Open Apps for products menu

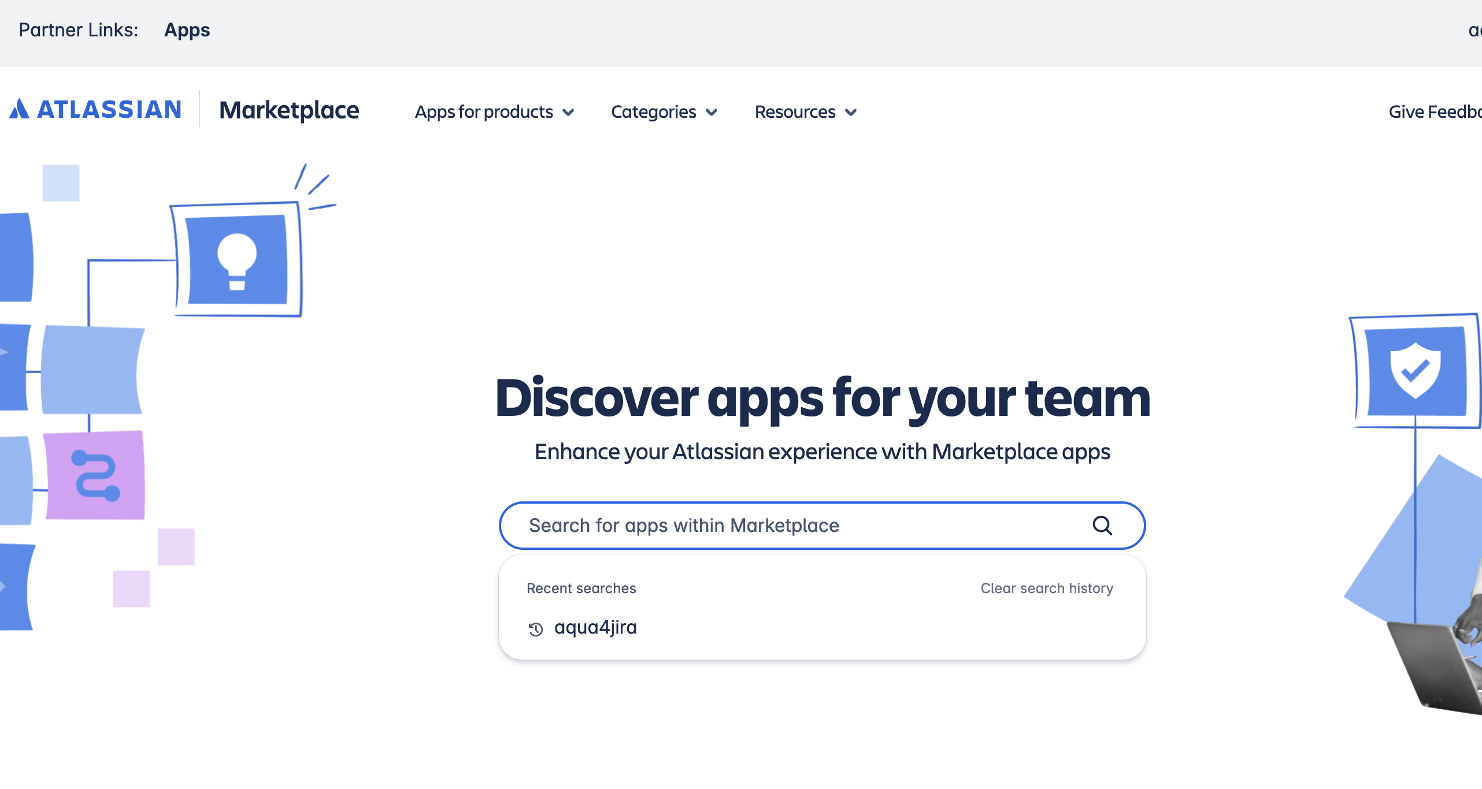pos(484,112)
